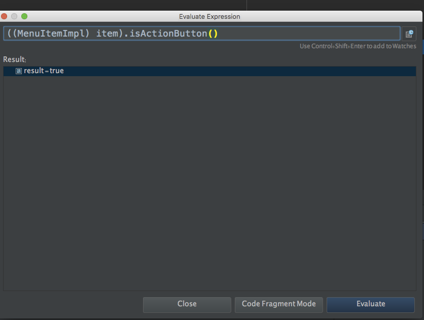Image resolution: width=424 pixels, height=320 pixels.
Task: Click the Close button
Action: (x=187, y=305)
